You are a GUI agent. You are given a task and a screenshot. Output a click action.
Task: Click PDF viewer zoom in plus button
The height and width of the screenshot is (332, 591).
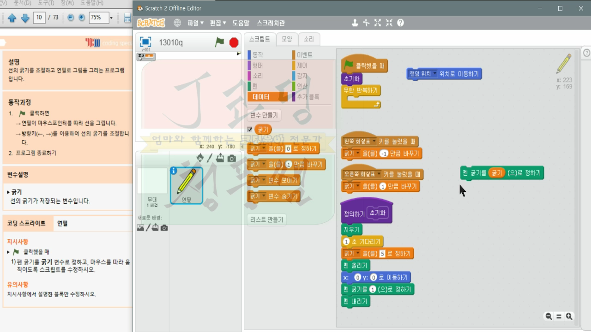click(82, 18)
